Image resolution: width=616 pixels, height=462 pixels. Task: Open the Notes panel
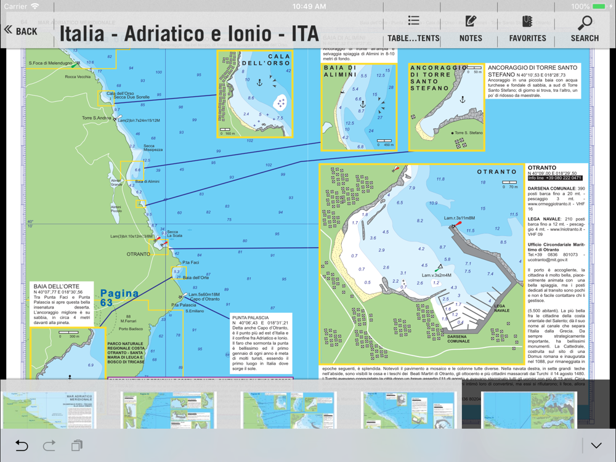point(471,29)
